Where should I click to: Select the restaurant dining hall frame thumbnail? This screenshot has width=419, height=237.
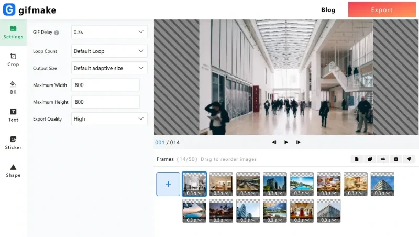(248, 184)
